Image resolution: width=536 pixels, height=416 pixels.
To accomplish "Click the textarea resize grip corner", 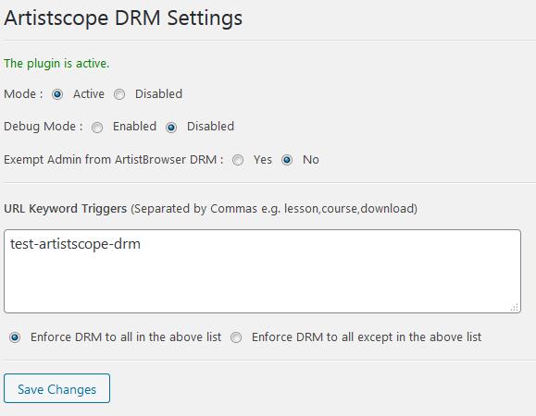I will 515,307.
